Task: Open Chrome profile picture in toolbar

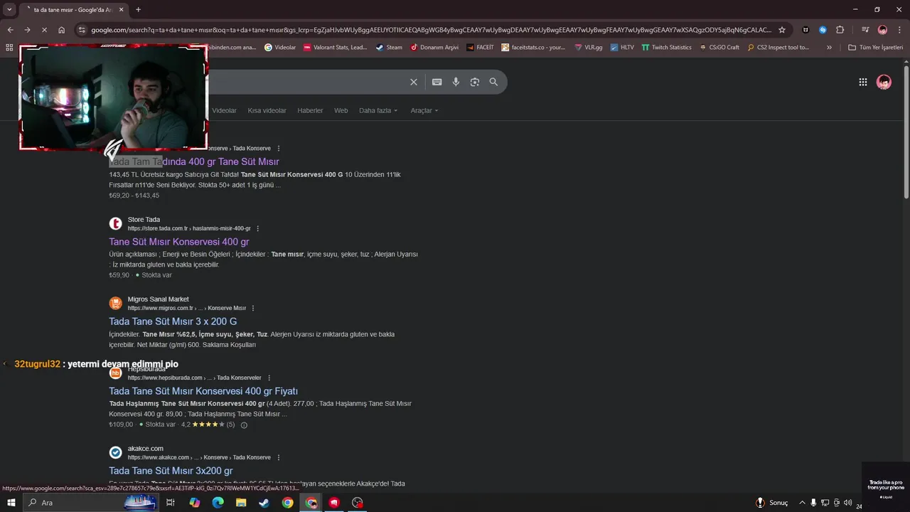Action: click(882, 30)
